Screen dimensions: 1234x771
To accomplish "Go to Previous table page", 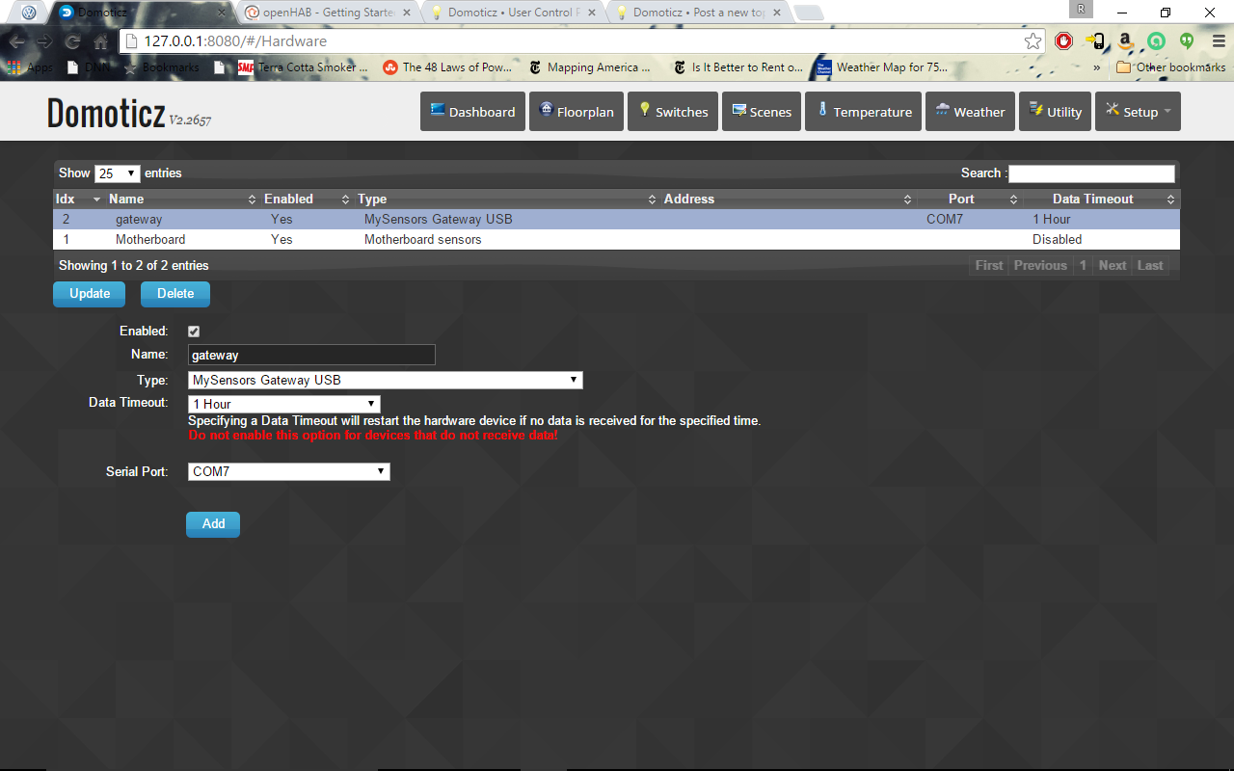I will 1040,266.
